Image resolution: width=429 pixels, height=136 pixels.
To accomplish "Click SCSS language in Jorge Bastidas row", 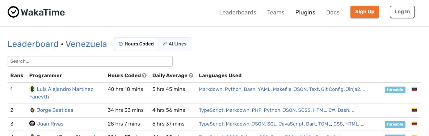I will tap(304, 110).
